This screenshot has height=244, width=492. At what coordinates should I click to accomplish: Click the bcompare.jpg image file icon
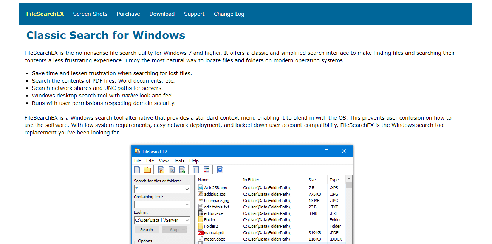[x=201, y=201]
